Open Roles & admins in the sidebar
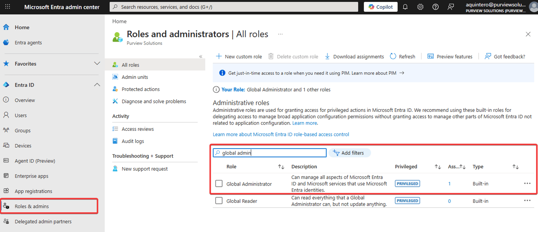538x232 pixels. (32, 206)
